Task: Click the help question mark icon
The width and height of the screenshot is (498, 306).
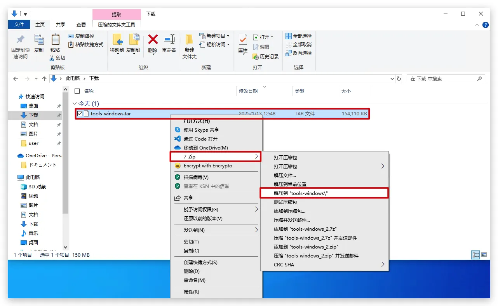Action: click(x=485, y=25)
